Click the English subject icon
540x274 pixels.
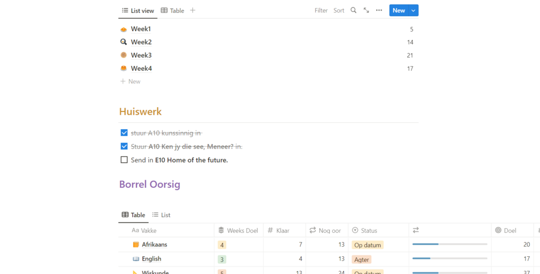coord(136,259)
